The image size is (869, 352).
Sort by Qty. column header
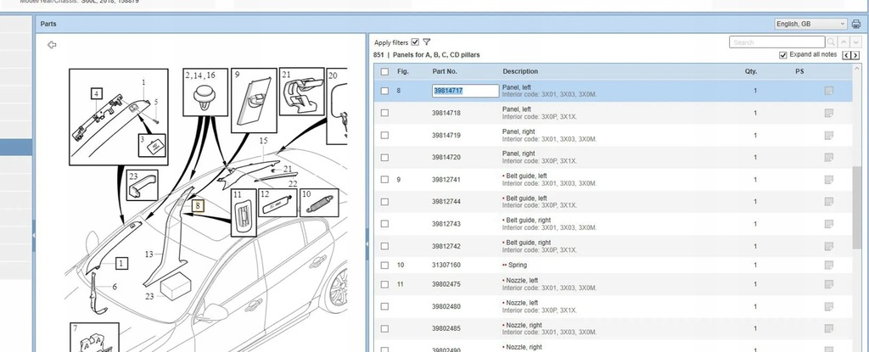751,71
